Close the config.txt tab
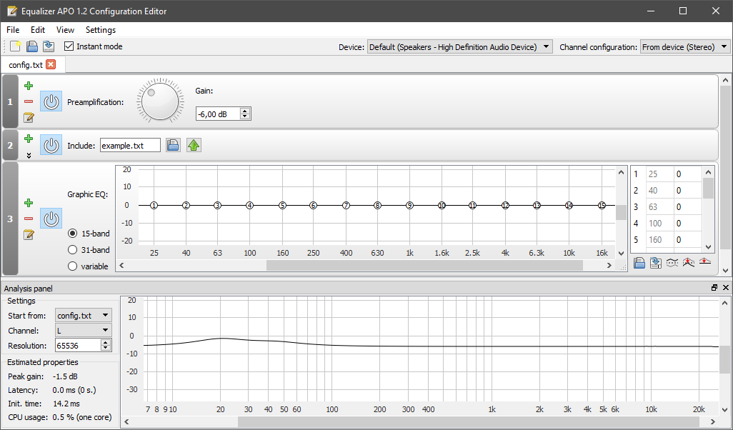Viewport: 733px width, 430px height. click(x=51, y=64)
